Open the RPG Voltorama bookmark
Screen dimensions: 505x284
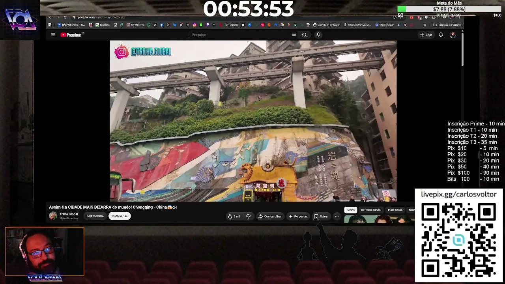pos(71,25)
